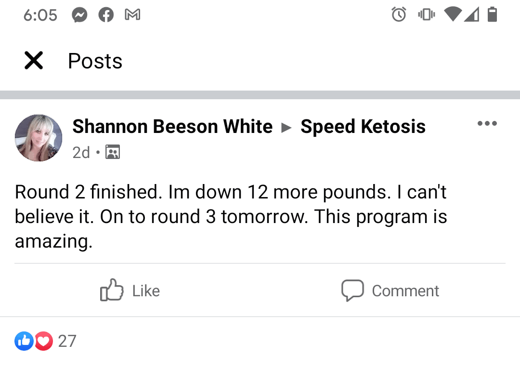Click the speech bubble comment icon
The width and height of the screenshot is (520, 369).
point(352,290)
